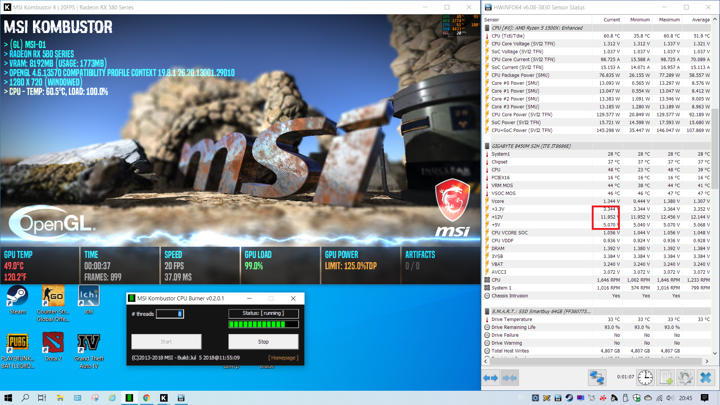Image resolution: width=720 pixels, height=405 pixels.
Task: Reset sensor timer with clock icon
Action: (x=645, y=378)
